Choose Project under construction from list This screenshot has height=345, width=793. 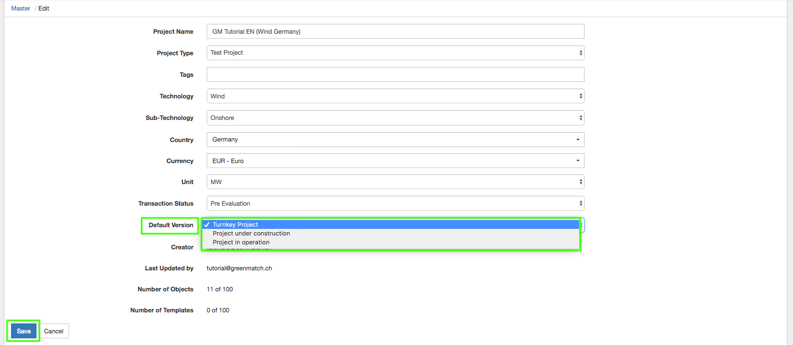[x=251, y=233]
